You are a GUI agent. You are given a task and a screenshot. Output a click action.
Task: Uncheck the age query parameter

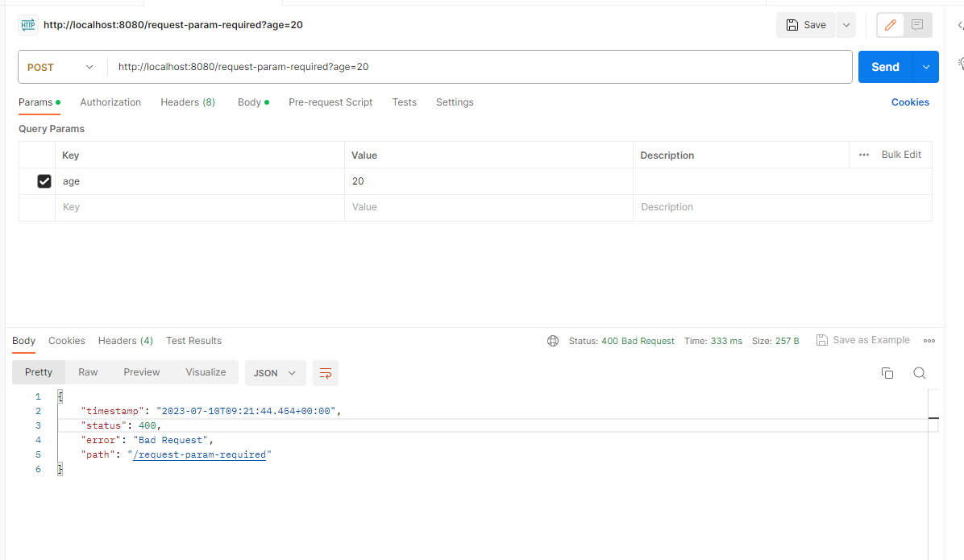pos(44,180)
